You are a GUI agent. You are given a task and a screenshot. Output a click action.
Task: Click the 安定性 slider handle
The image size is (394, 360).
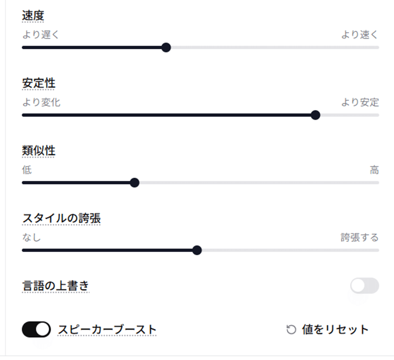click(315, 115)
